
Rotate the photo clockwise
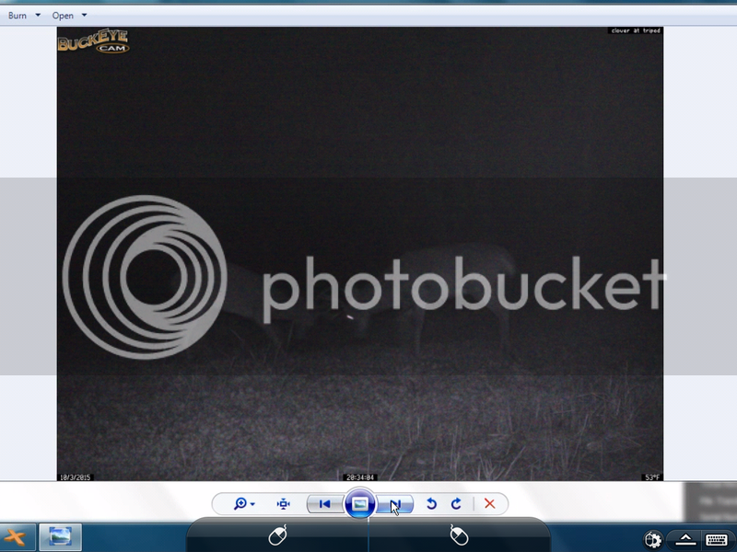pyautogui.click(x=456, y=503)
